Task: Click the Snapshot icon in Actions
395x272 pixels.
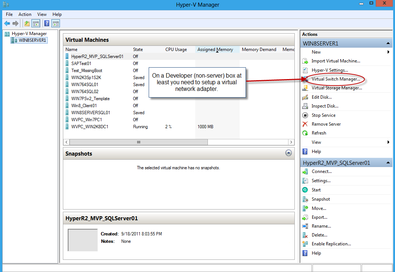Action: pos(305,199)
